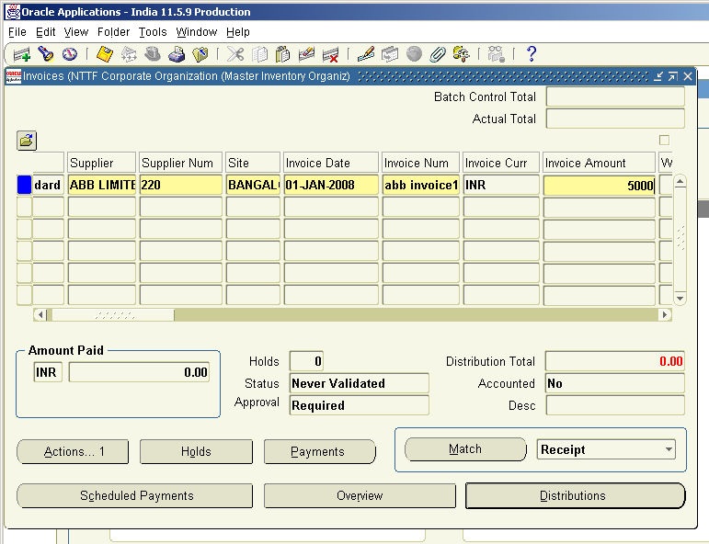Open the Folder menu
This screenshot has width=709, height=544.
click(113, 32)
